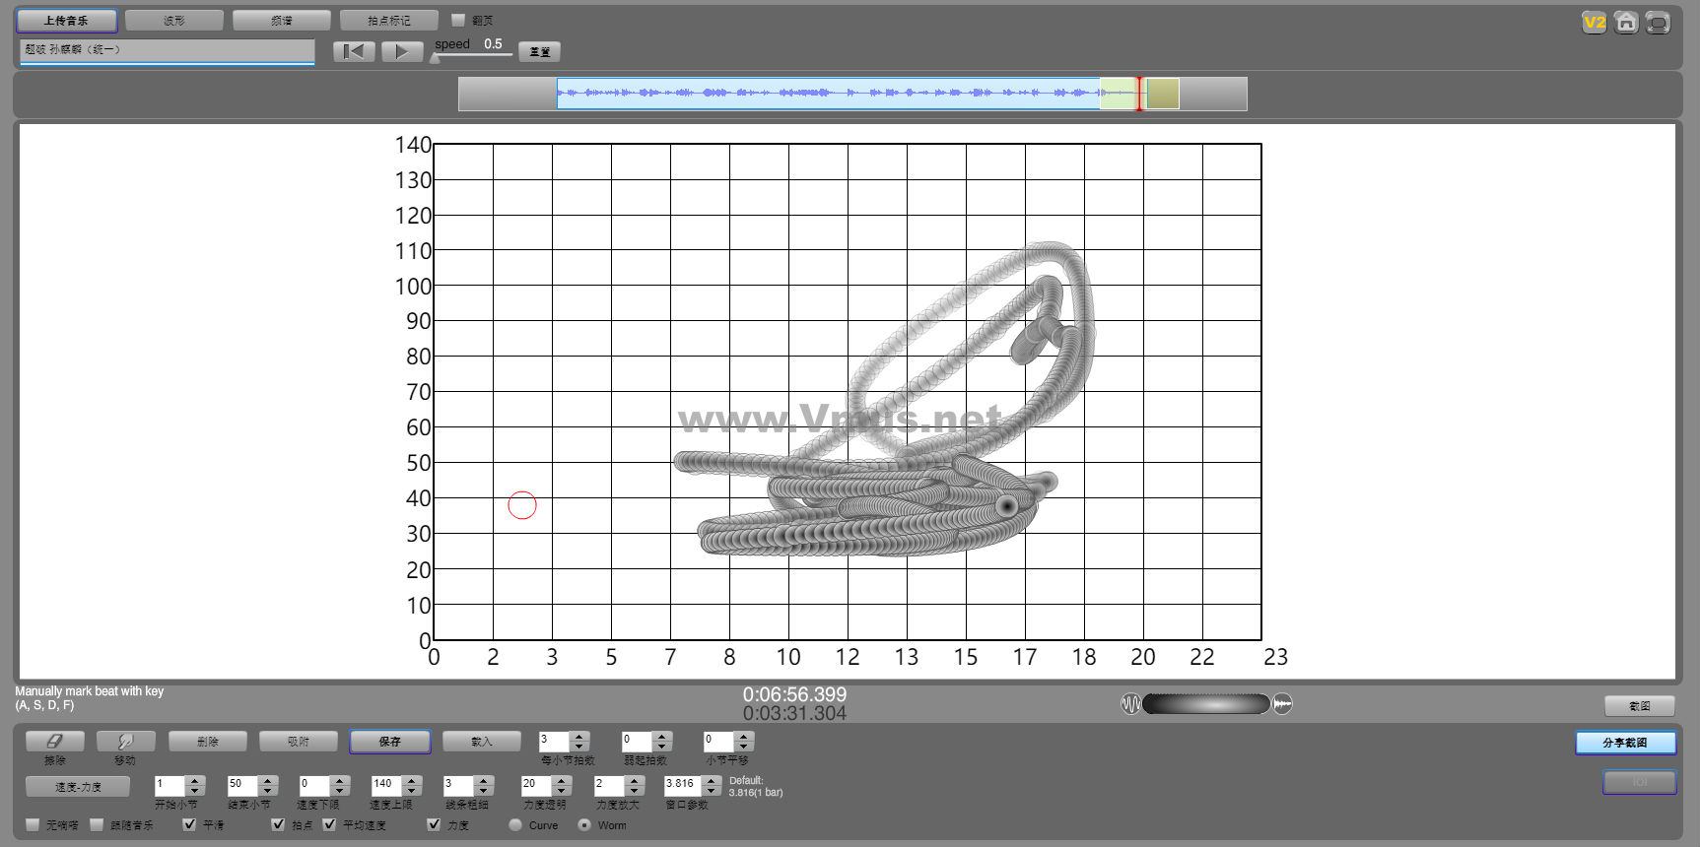Decrease the 弱起拍数 stepper value
This screenshot has width=1700, height=847.
click(x=662, y=747)
